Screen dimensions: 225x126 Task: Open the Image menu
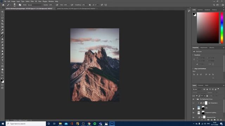(x=13, y=1)
